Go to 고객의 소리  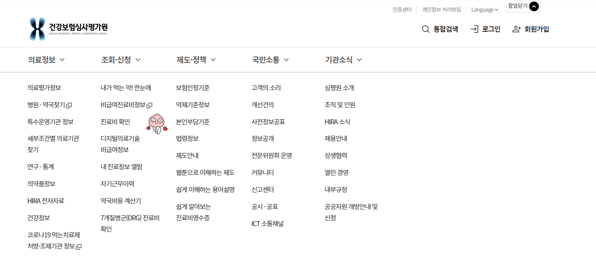pyautogui.click(x=267, y=88)
